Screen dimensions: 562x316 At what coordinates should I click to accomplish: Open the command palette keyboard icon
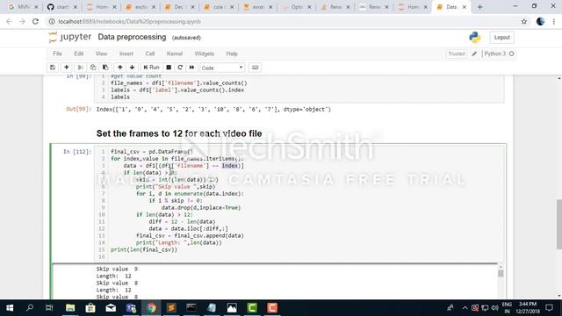coord(256,68)
